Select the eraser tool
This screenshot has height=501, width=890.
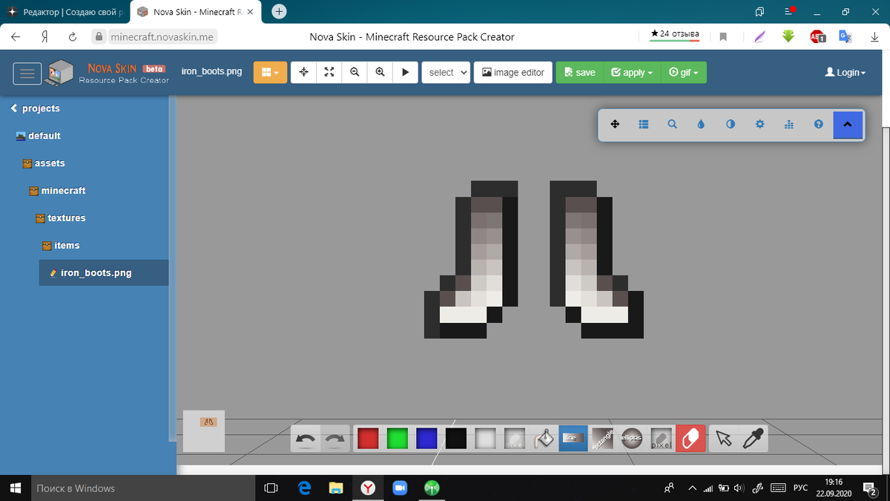click(690, 439)
